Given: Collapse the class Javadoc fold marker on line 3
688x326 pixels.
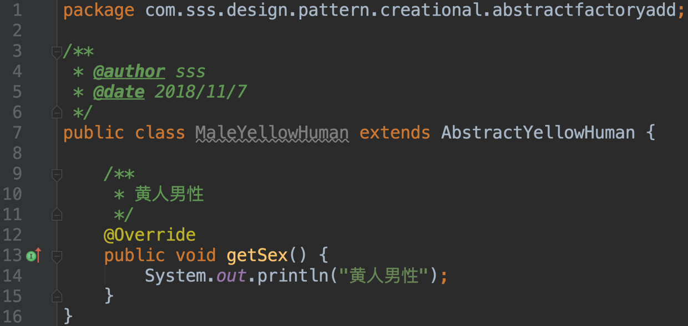Looking at the screenshot, I should point(57,53).
